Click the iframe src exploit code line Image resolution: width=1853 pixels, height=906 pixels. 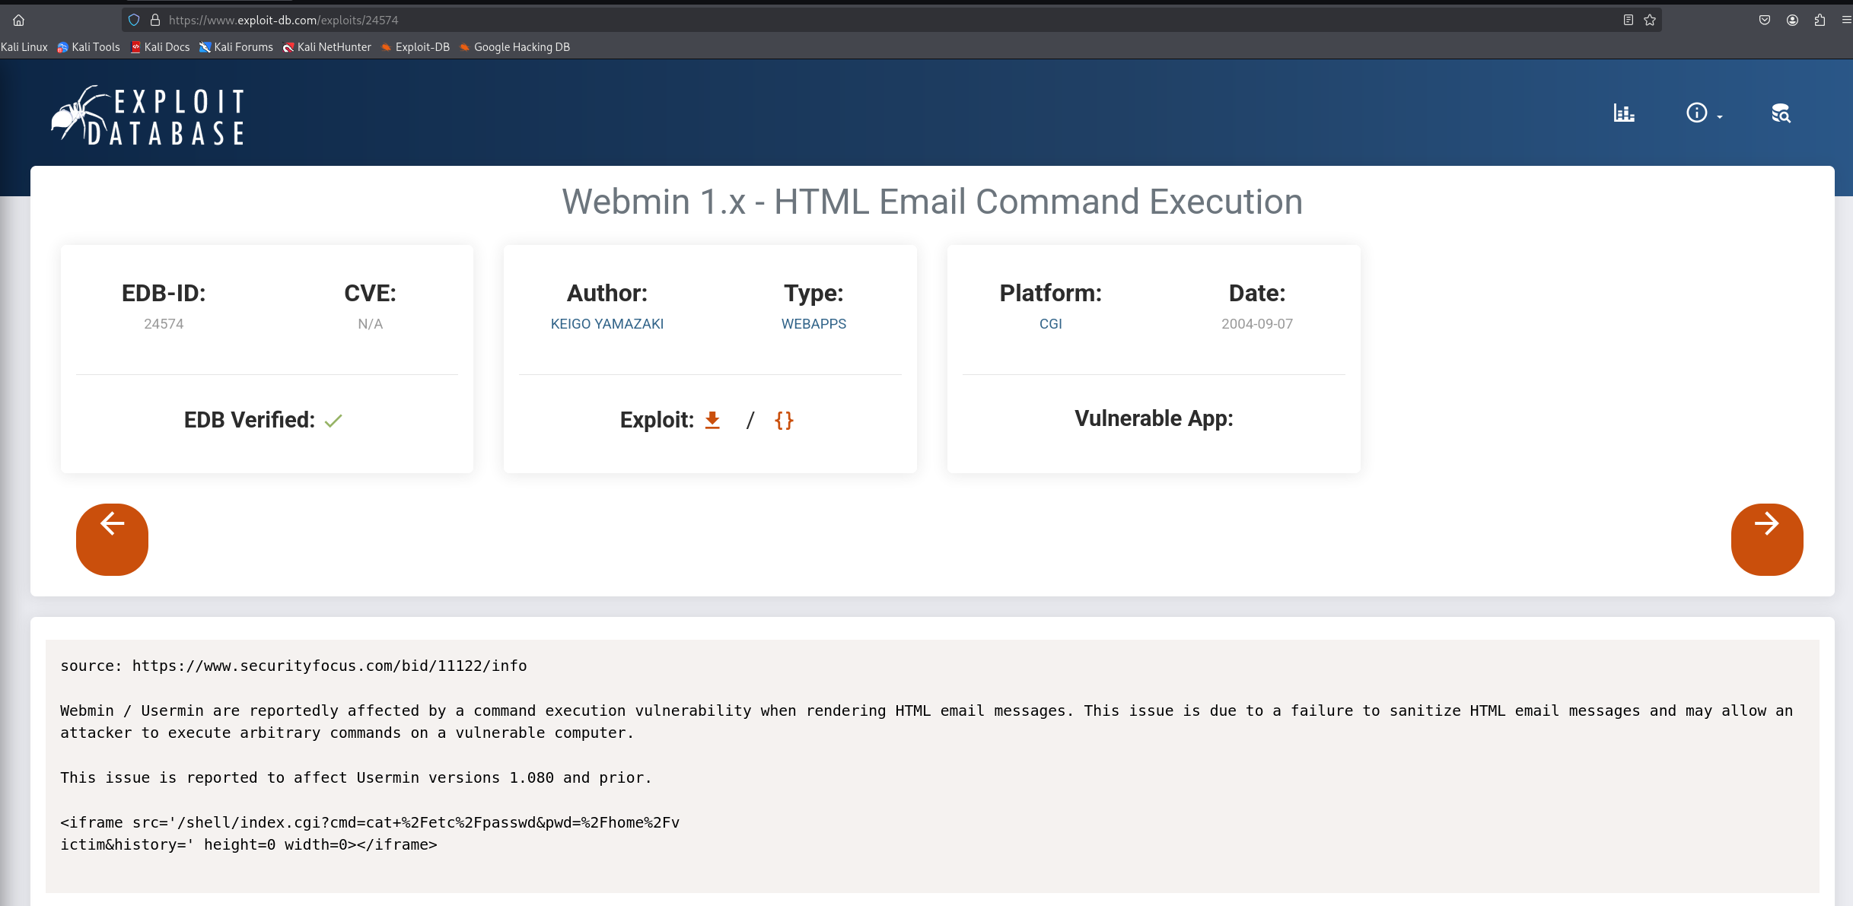click(x=370, y=822)
